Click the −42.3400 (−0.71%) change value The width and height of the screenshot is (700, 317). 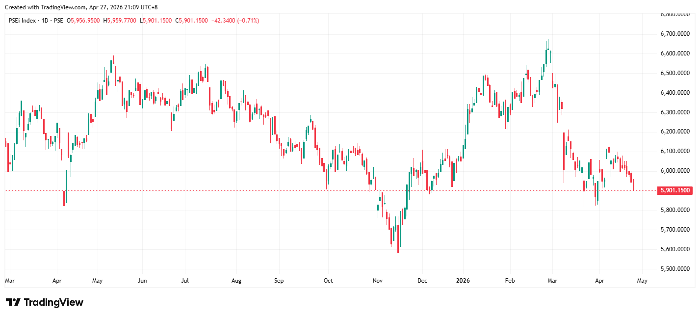(234, 21)
